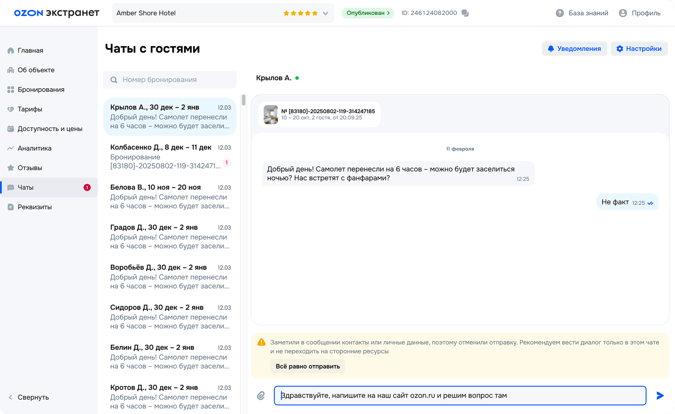Click the paperclip attach file icon
The image size is (675, 414).
(x=261, y=395)
